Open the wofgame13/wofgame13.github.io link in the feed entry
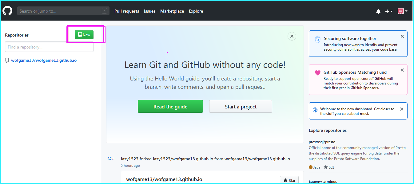Image resolution: width=414 pixels, height=184 pixels. tap(257, 159)
